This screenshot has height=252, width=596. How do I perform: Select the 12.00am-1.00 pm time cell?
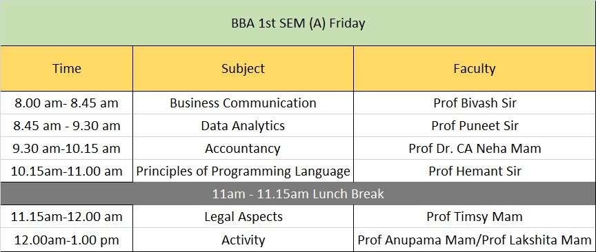tap(66, 240)
